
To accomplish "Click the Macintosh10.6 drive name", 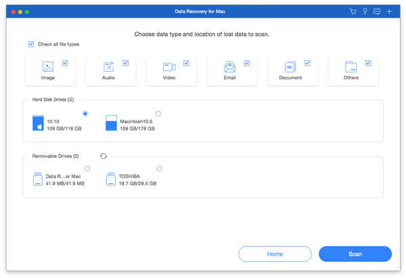I will 136,121.
